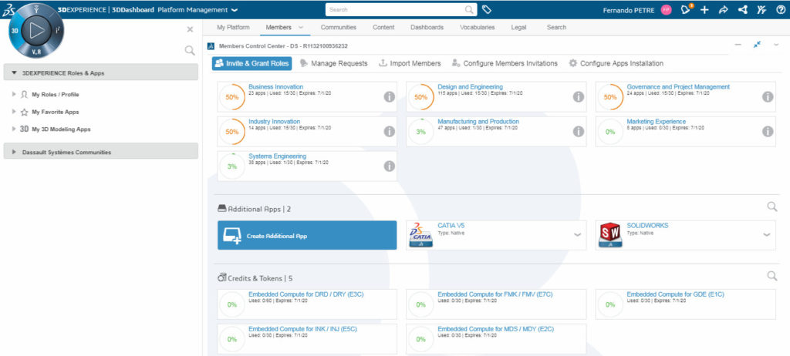Click the plus add icon in header

[704, 9]
